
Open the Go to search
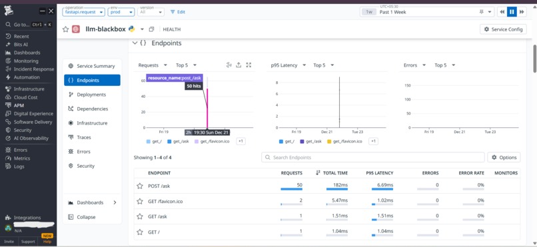point(29,25)
